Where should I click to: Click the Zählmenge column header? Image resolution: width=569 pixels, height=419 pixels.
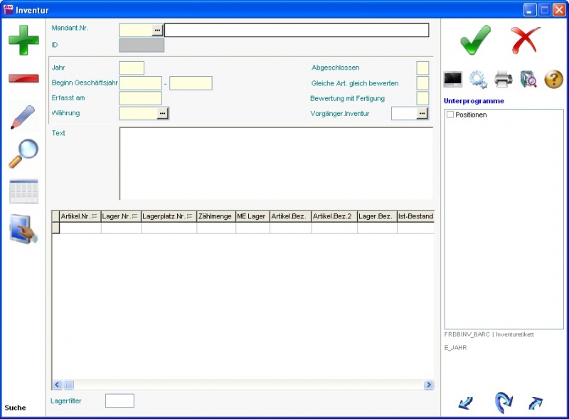pos(216,216)
